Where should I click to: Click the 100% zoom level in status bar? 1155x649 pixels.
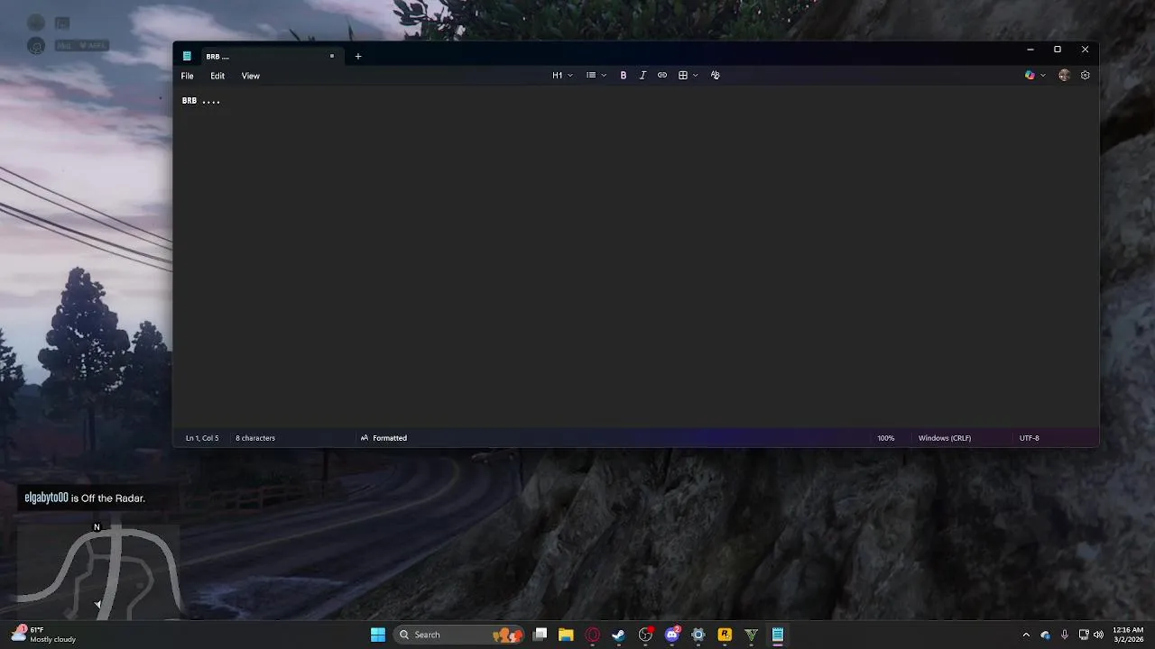[886, 438]
